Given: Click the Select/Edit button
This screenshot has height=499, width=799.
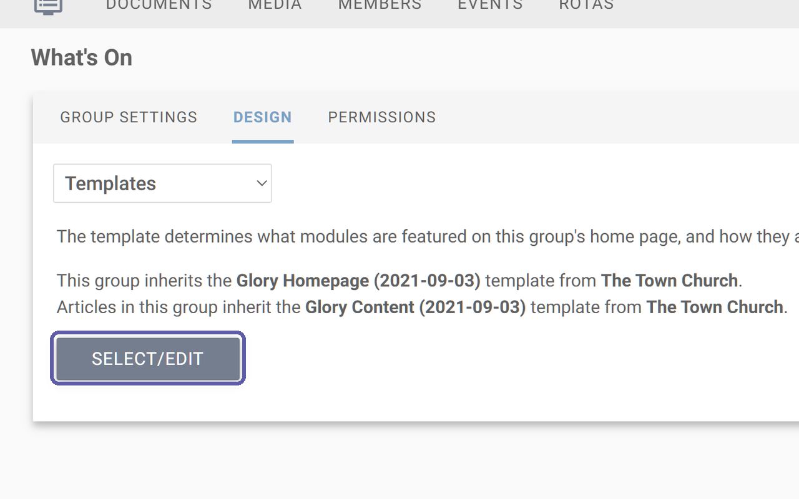Looking at the screenshot, I should tap(148, 359).
